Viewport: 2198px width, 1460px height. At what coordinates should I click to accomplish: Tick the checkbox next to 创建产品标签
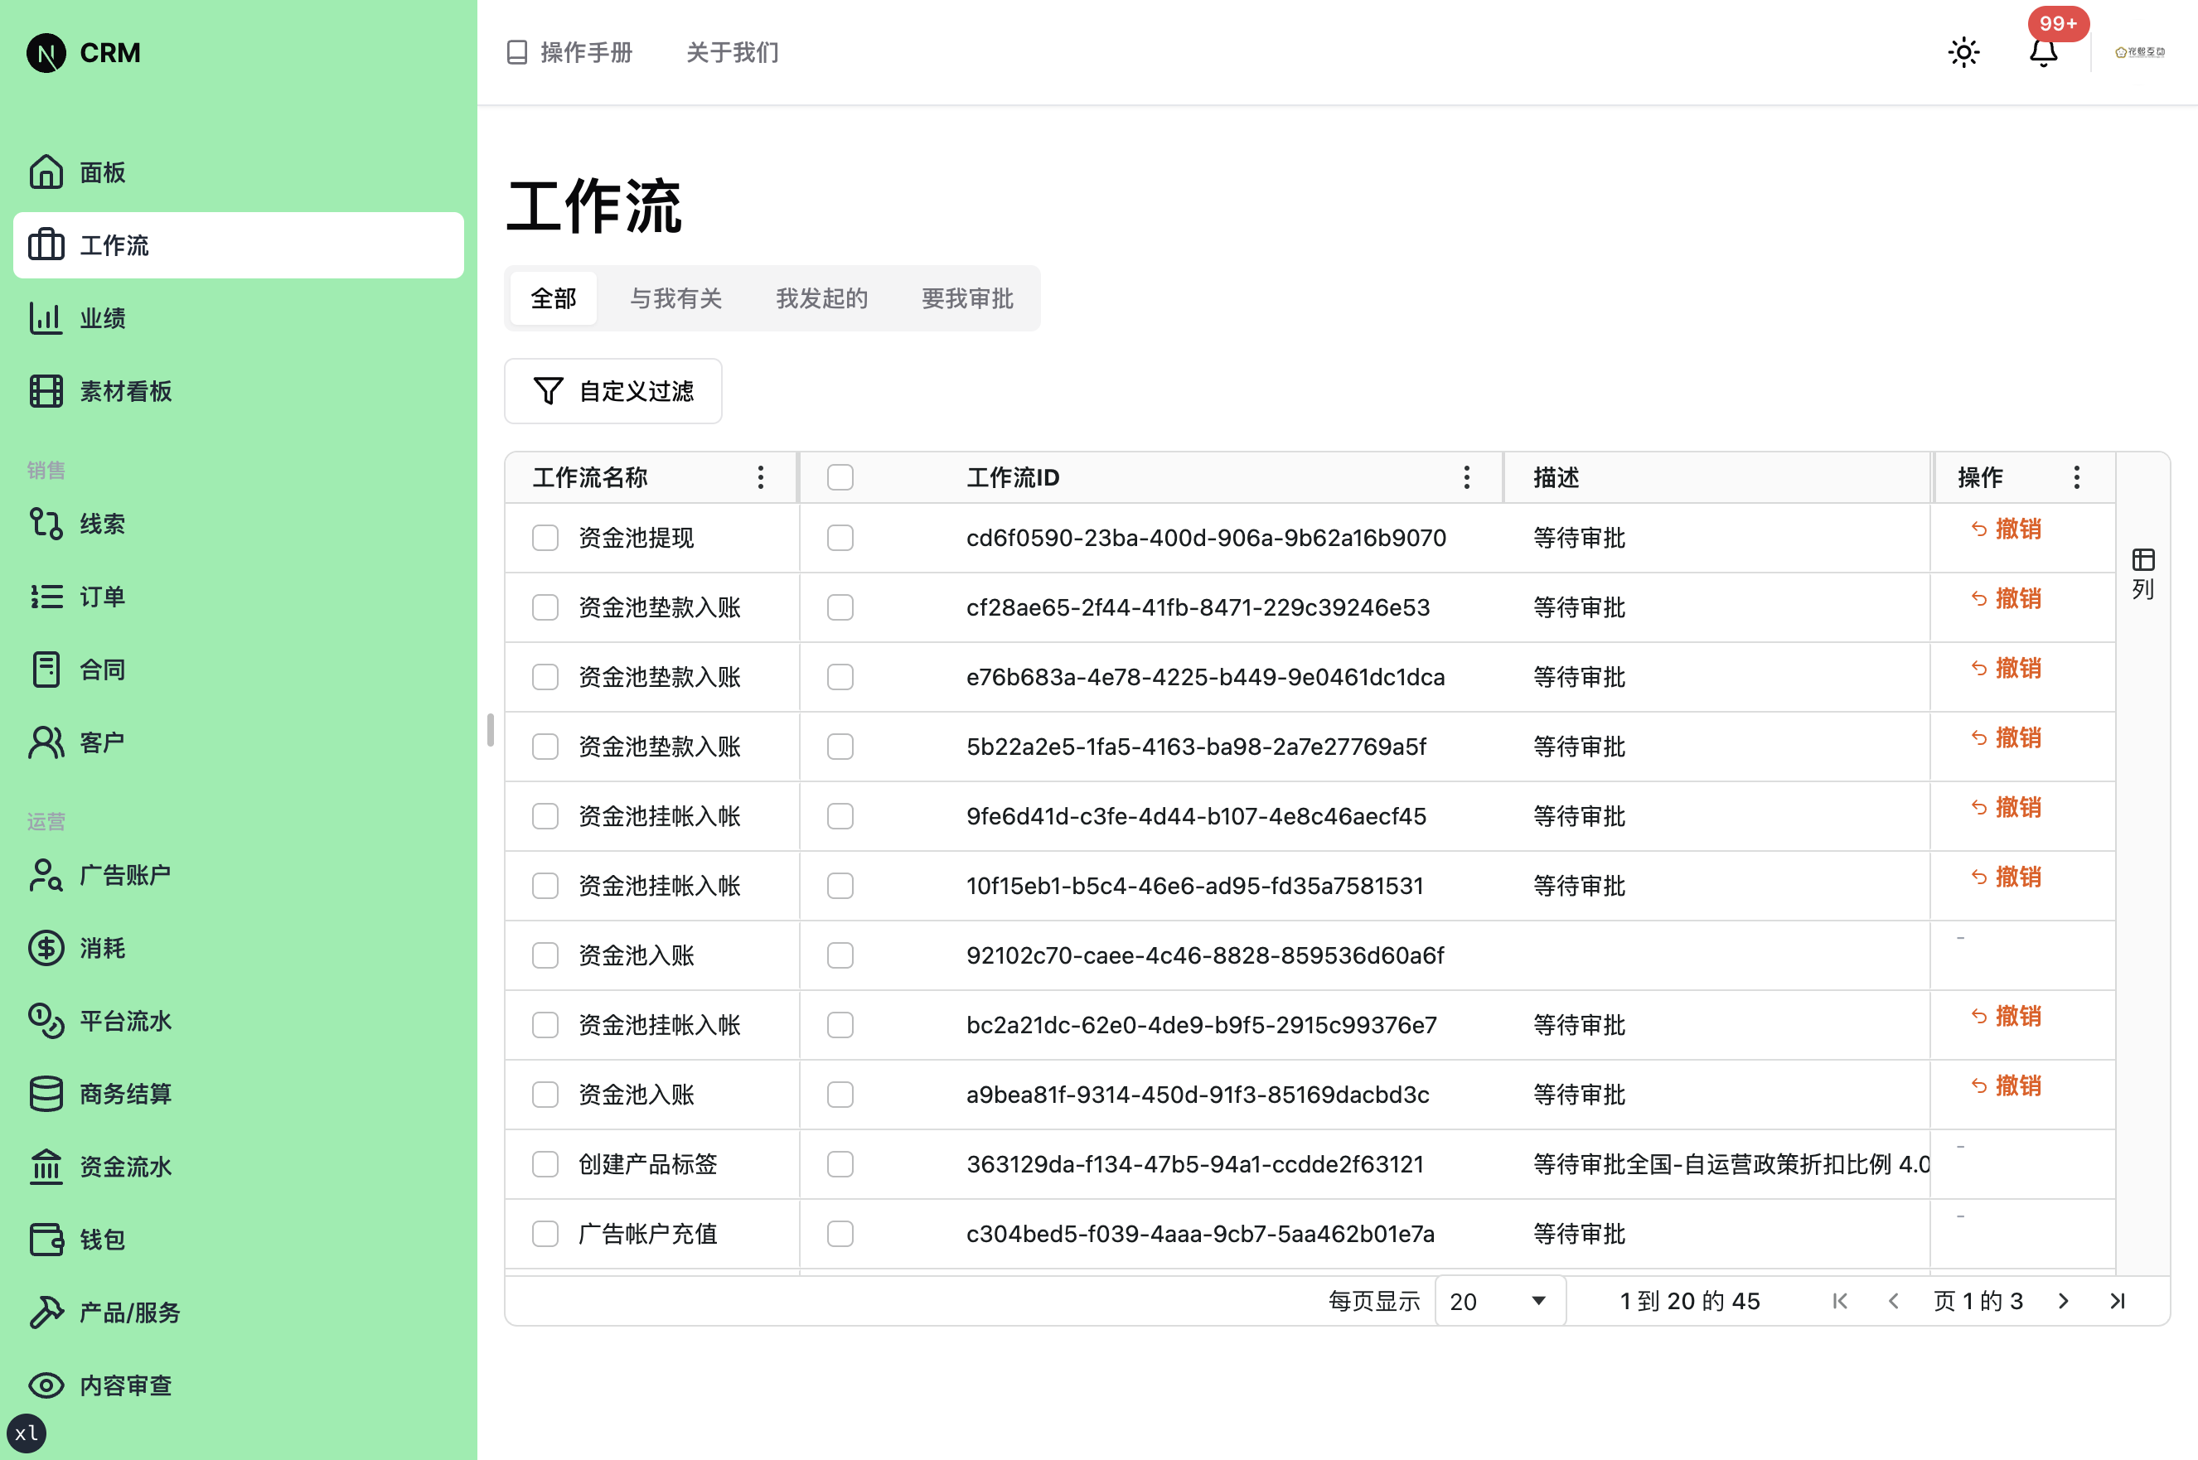545,1164
